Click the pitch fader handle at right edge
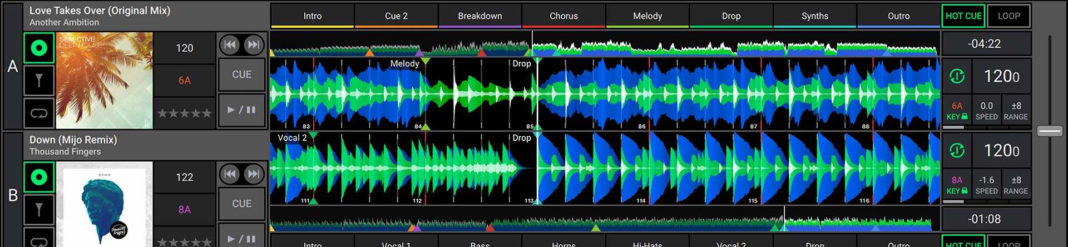This screenshot has height=247, width=1068. click(x=1050, y=131)
